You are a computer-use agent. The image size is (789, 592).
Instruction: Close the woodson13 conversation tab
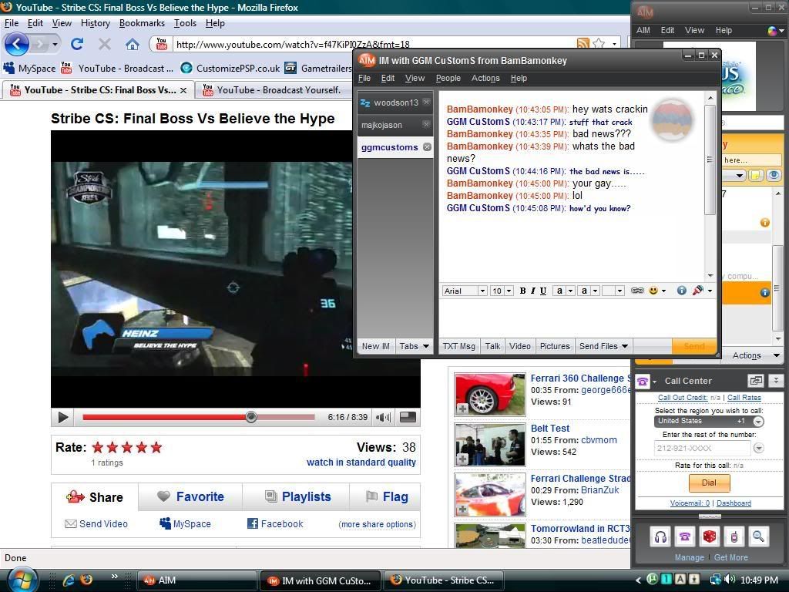(426, 103)
